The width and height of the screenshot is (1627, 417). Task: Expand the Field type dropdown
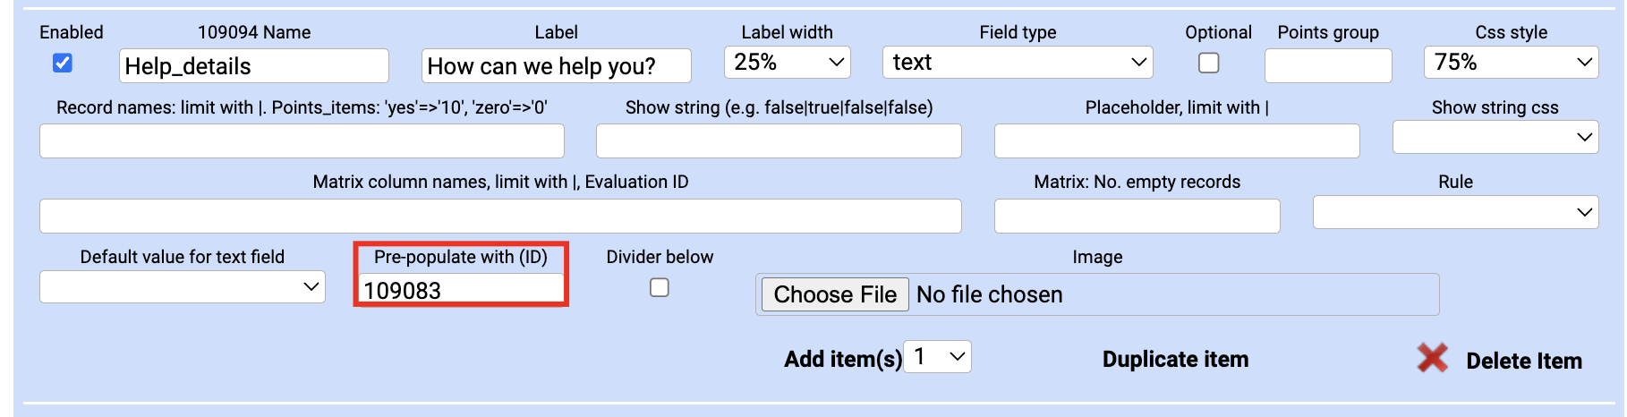pyautogui.click(x=1018, y=63)
